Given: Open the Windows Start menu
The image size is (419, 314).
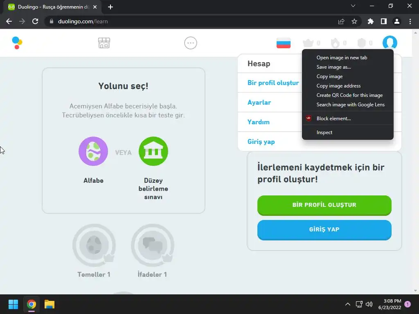Looking at the screenshot, I should pyautogui.click(x=13, y=304).
